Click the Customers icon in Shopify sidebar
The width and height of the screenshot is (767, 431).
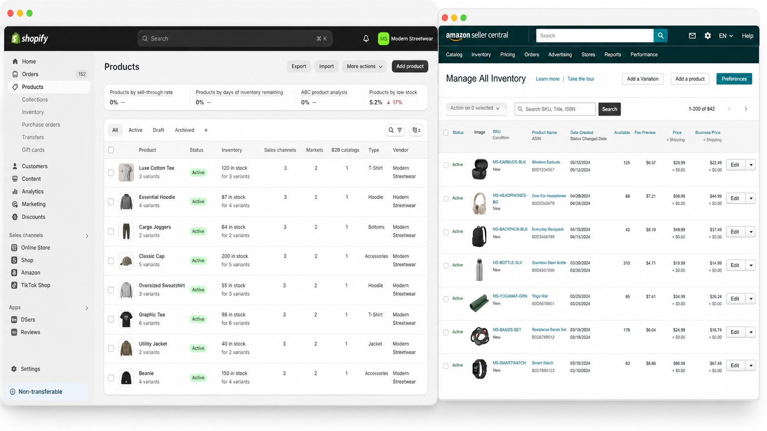click(x=15, y=166)
